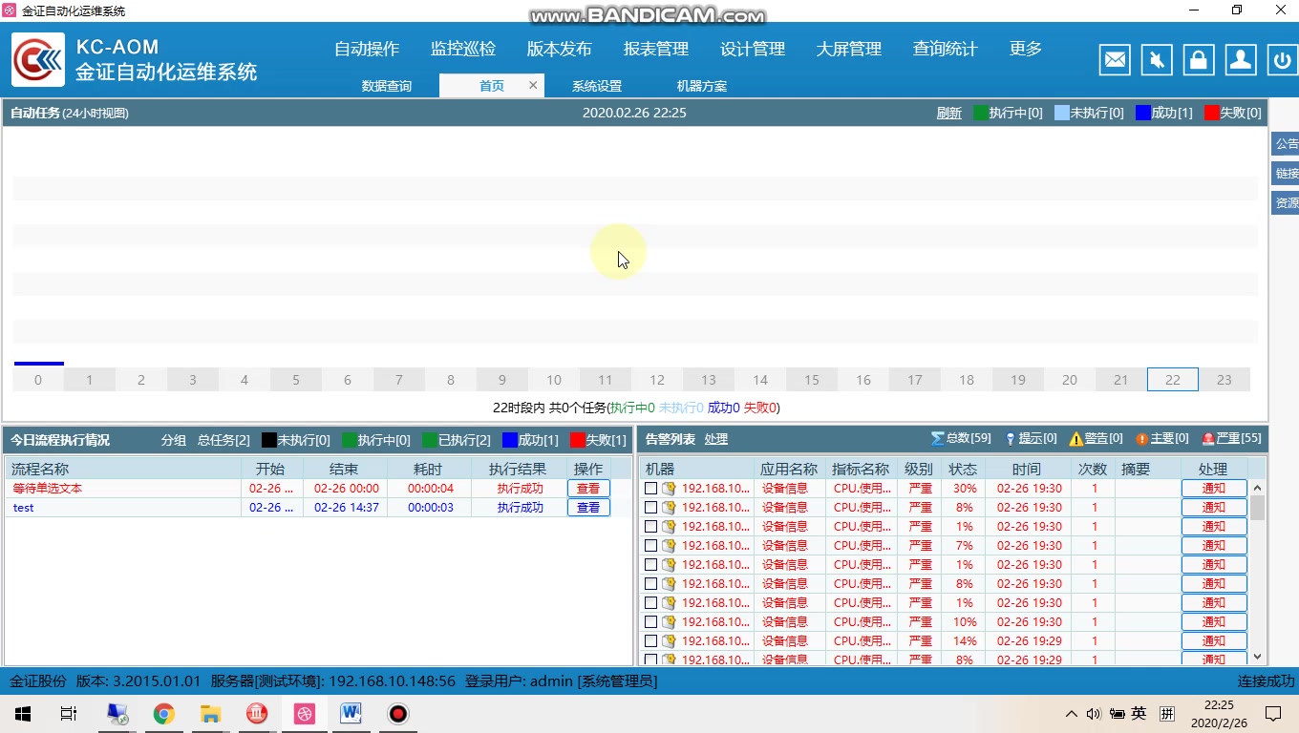Switch to the 数据查询 tab

click(x=387, y=85)
